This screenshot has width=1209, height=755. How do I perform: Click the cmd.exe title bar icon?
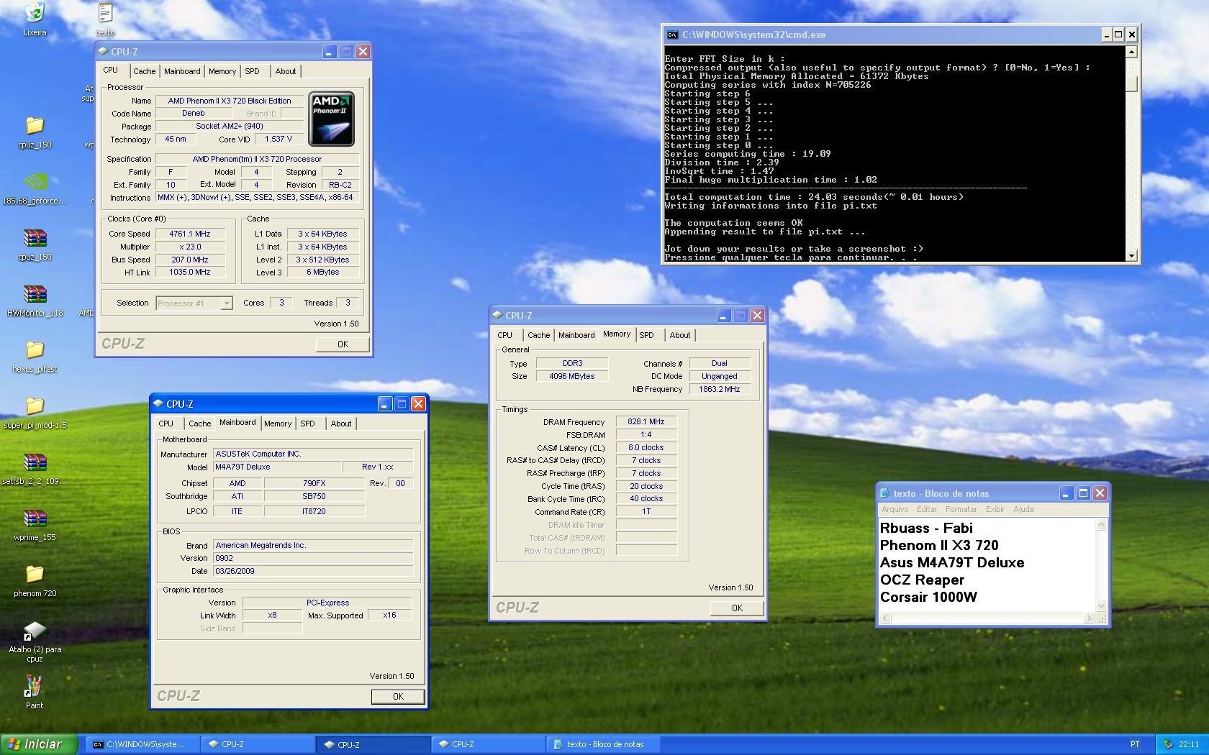pos(671,35)
